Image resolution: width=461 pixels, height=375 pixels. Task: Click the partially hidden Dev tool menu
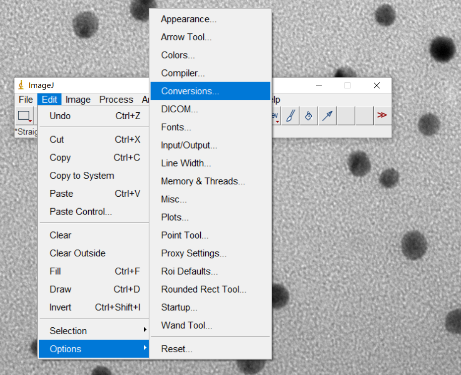click(x=275, y=116)
